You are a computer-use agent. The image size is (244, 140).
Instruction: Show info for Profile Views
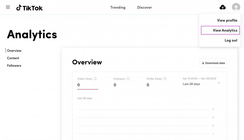coord(165,79)
